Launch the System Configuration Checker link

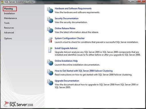click(x=70, y=38)
